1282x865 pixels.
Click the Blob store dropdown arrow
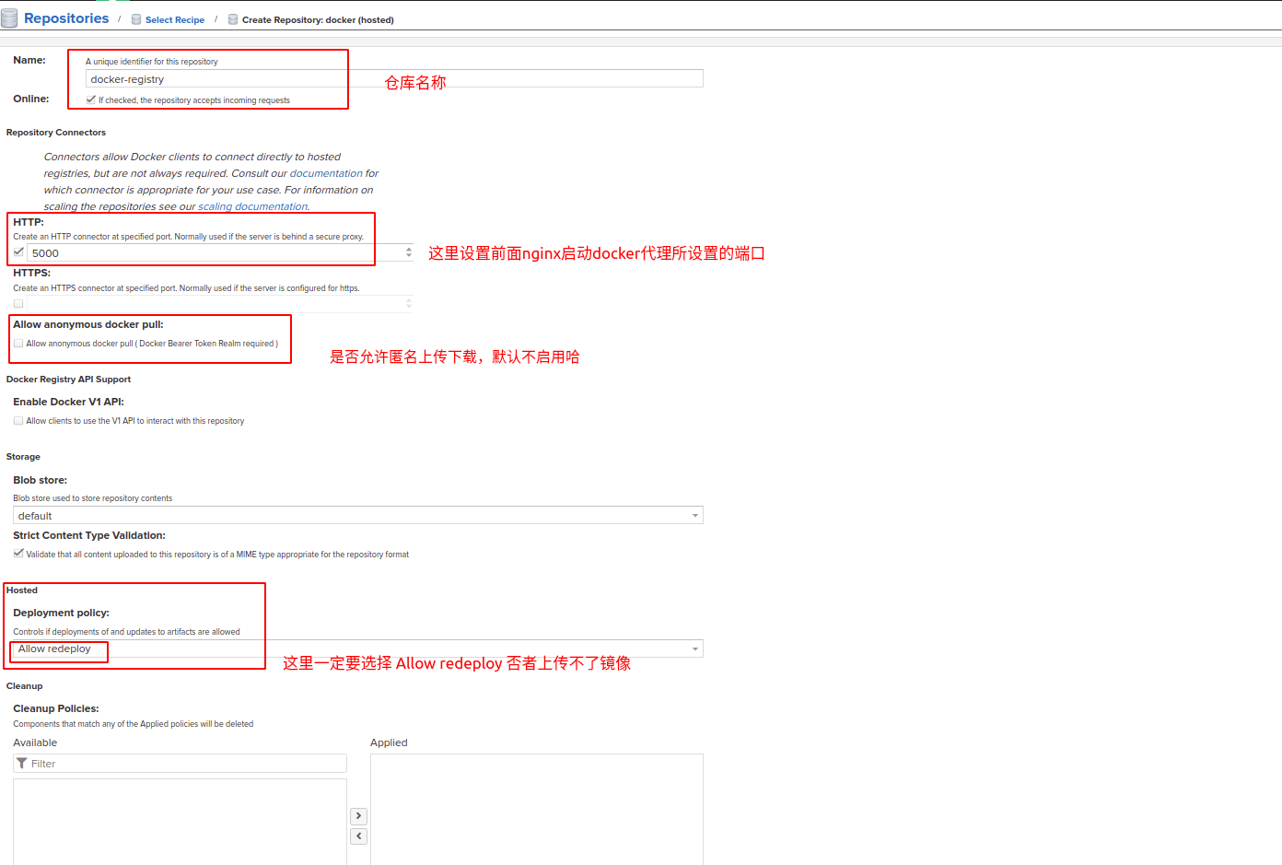pos(695,516)
